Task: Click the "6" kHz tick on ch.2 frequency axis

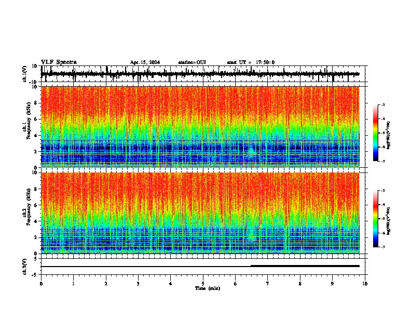Action: coord(36,205)
